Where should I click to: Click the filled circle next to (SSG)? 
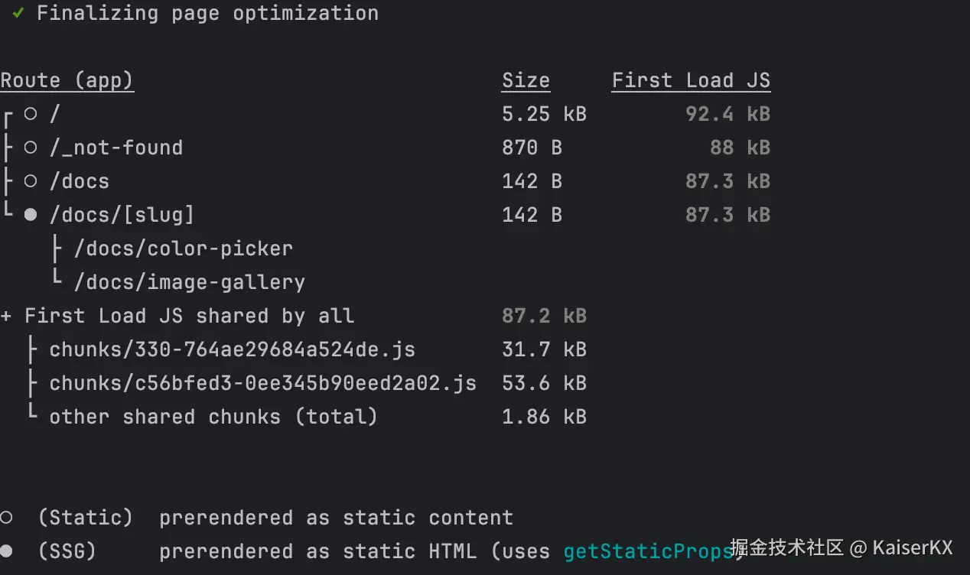pos(6,551)
